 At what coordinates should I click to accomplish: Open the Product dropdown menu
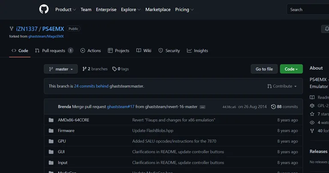[x=66, y=10]
